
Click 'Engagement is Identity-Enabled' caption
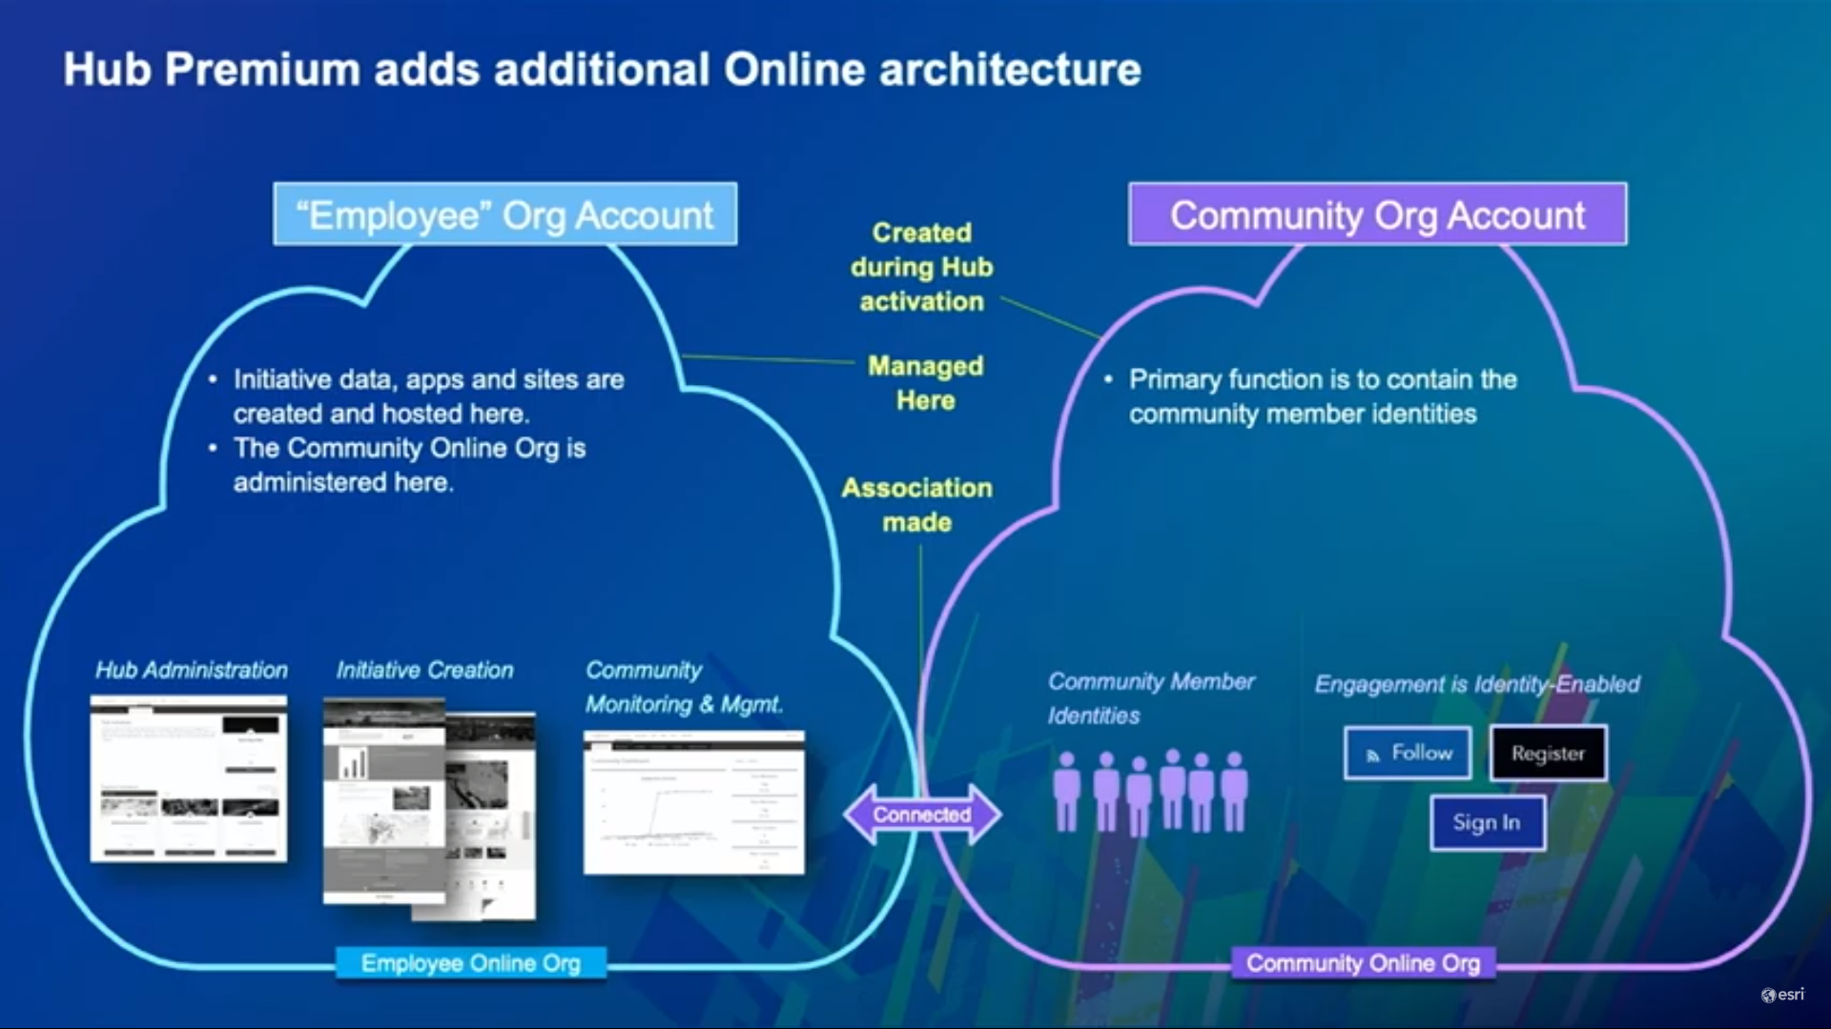pos(1477,684)
